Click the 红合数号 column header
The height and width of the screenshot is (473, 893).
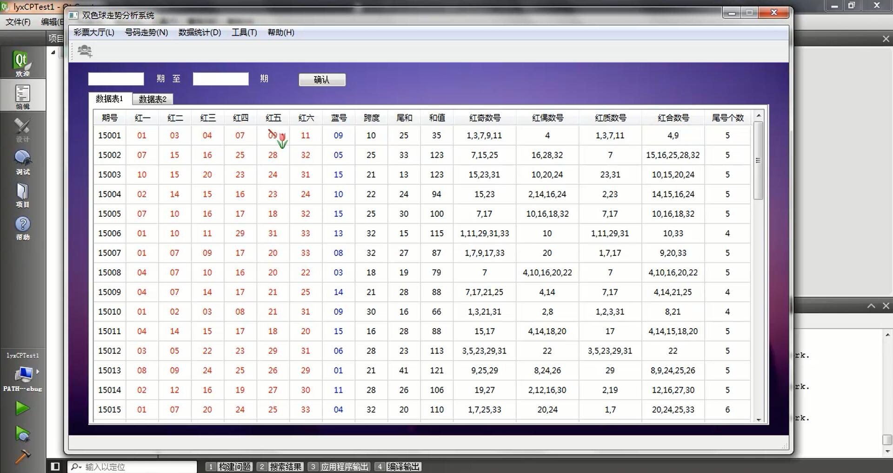point(673,118)
